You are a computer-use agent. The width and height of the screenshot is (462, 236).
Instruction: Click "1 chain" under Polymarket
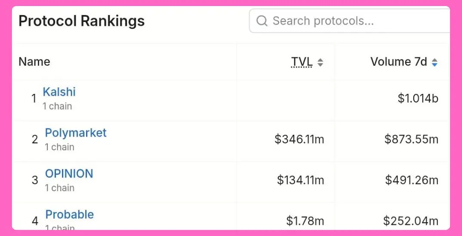click(x=59, y=147)
